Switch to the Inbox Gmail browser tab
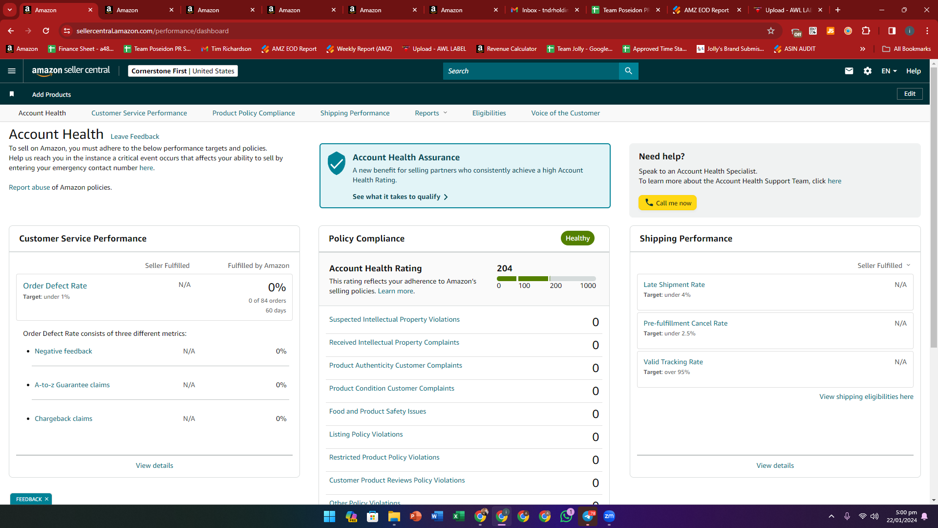 click(x=545, y=10)
